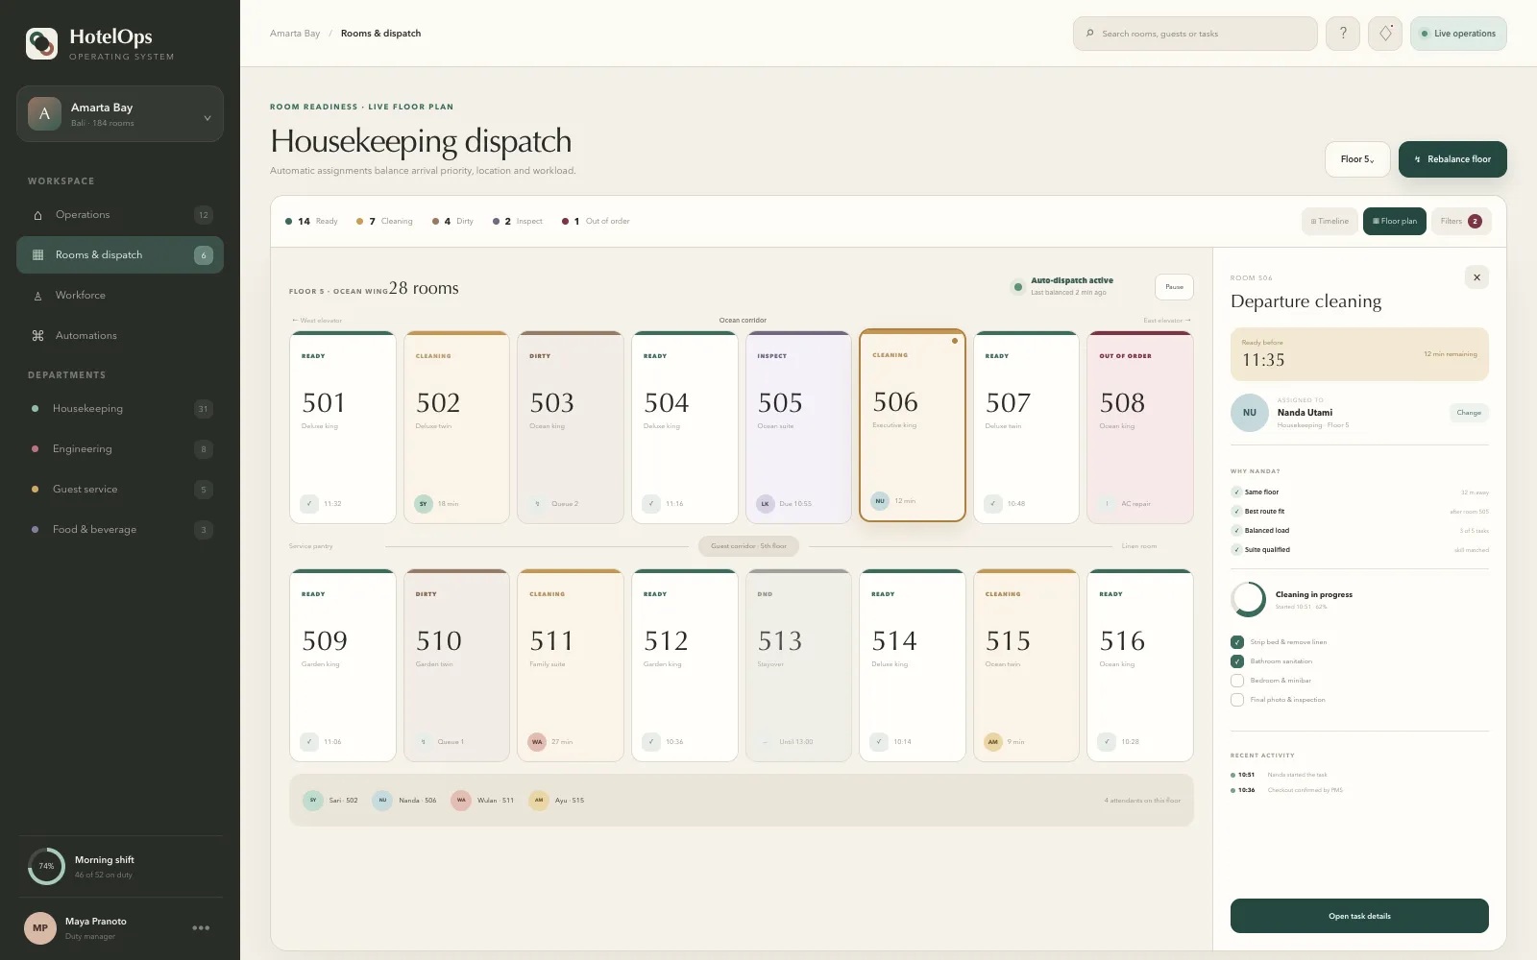Click the Workforce person icon
This screenshot has width=1537, height=960.
(x=37, y=296)
